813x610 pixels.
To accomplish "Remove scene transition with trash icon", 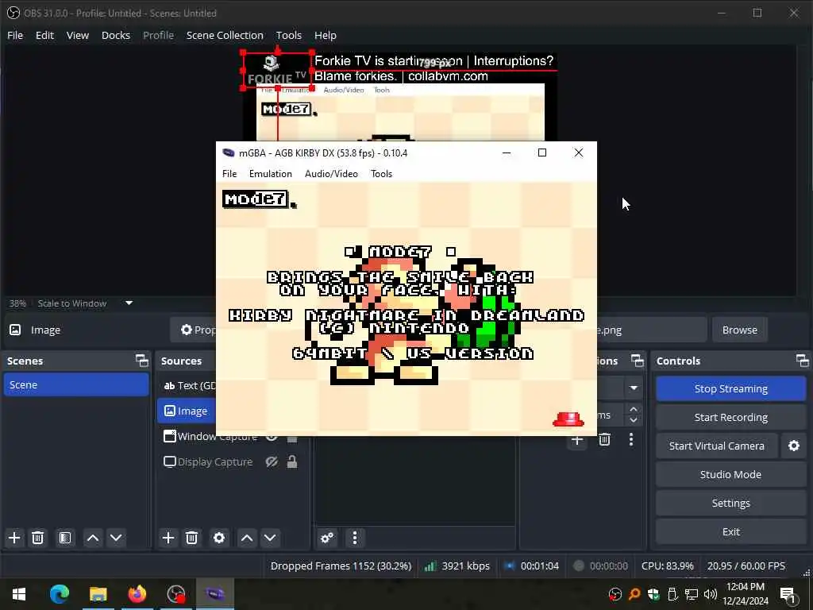I will (604, 440).
